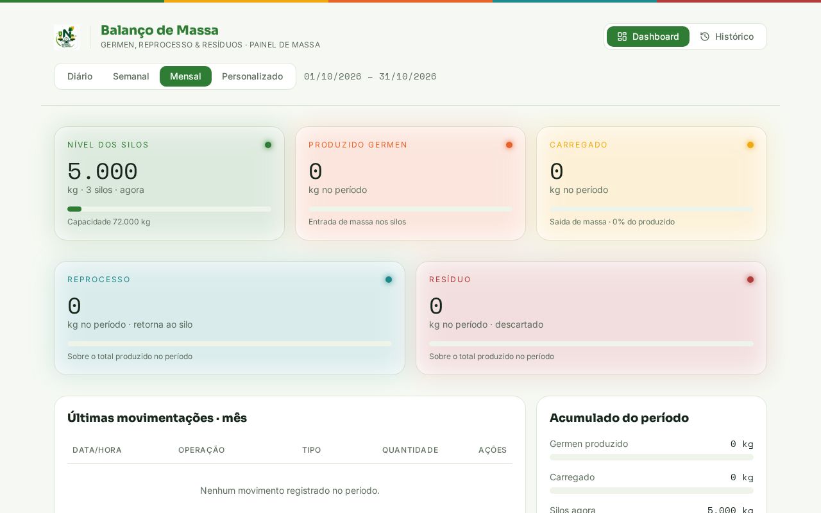The height and width of the screenshot is (513, 821).
Task: Switch to the Histórico view
Action: click(x=727, y=37)
